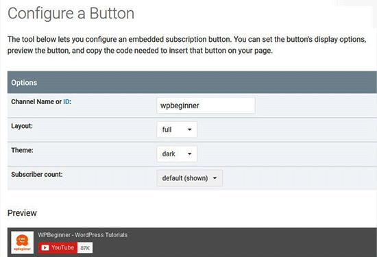
Task: Click the 87K subscriber count badge
Action: click(x=85, y=248)
